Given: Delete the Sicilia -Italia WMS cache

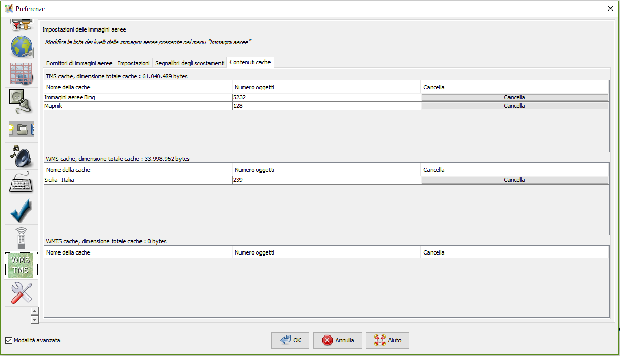Looking at the screenshot, I should click(514, 180).
